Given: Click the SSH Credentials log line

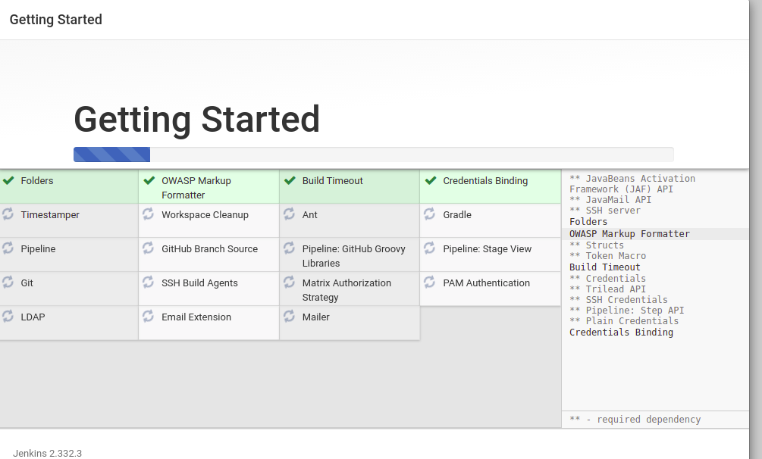Looking at the screenshot, I should click(618, 300).
